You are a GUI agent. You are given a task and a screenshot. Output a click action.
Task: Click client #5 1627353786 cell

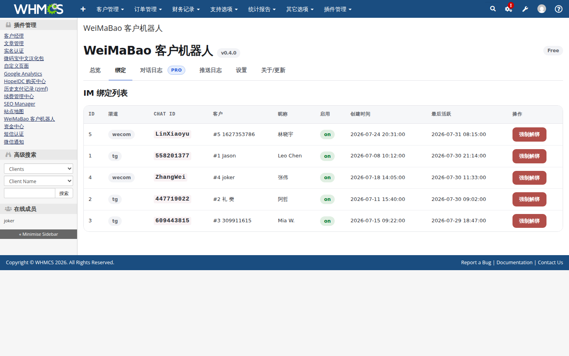coord(234,134)
